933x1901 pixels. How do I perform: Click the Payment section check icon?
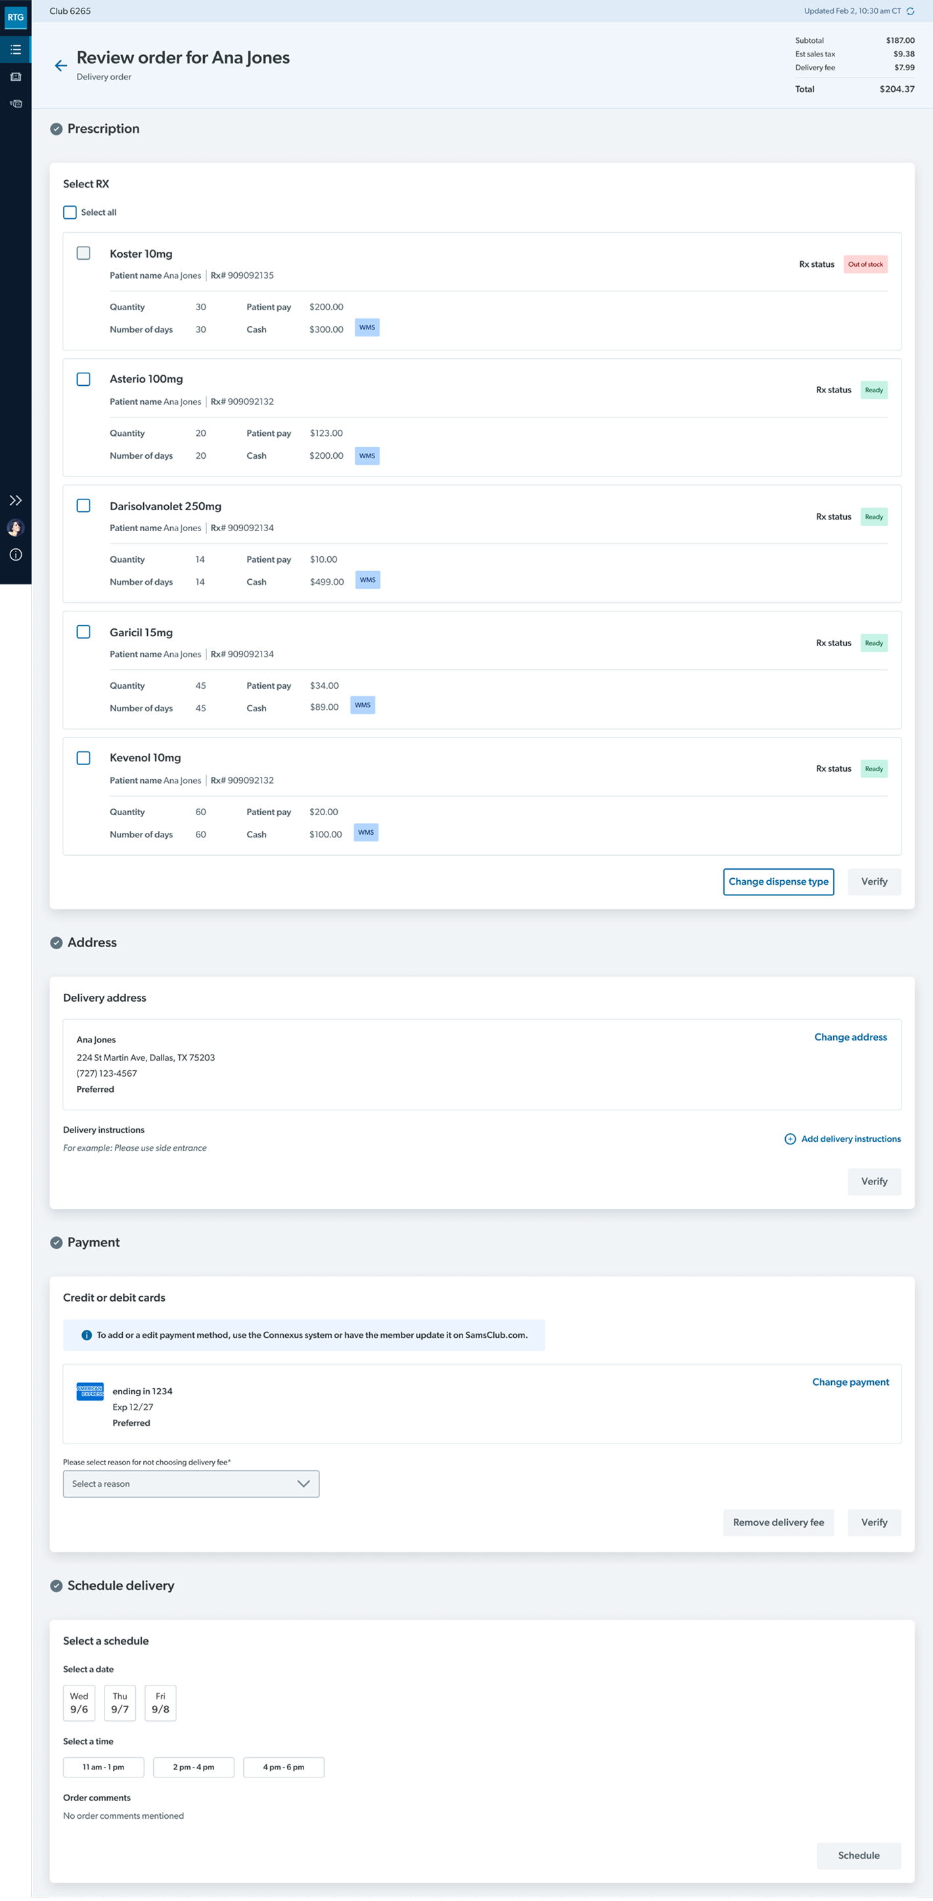[x=56, y=1243]
